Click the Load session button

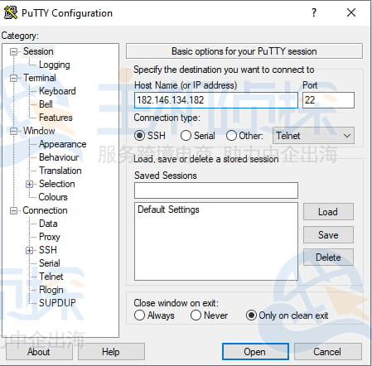click(x=328, y=212)
